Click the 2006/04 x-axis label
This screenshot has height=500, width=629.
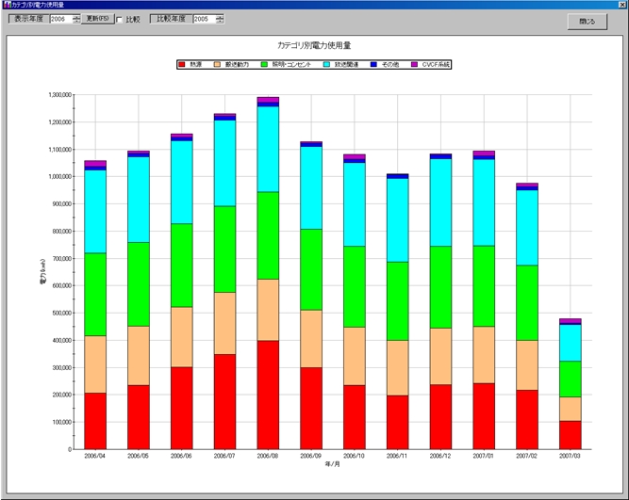[94, 456]
